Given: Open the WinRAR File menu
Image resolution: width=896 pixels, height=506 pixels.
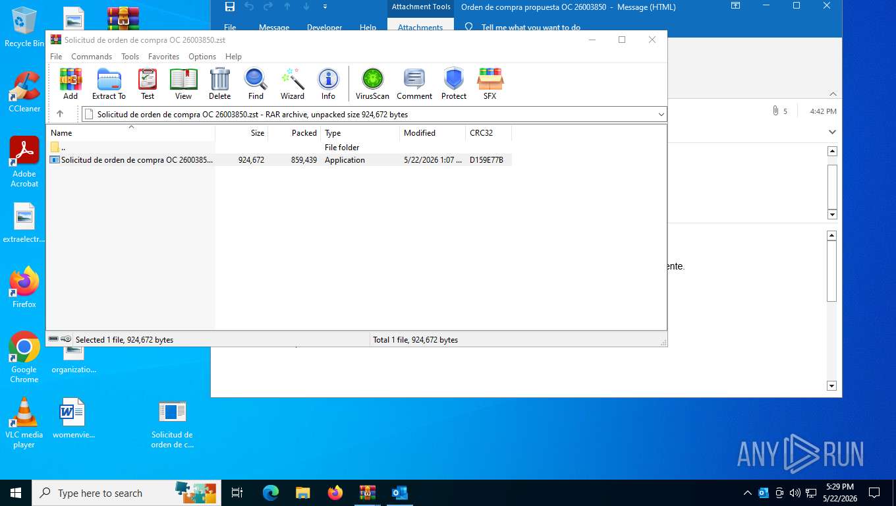Looking at the screenshot, I should click(x=56, y=57).
